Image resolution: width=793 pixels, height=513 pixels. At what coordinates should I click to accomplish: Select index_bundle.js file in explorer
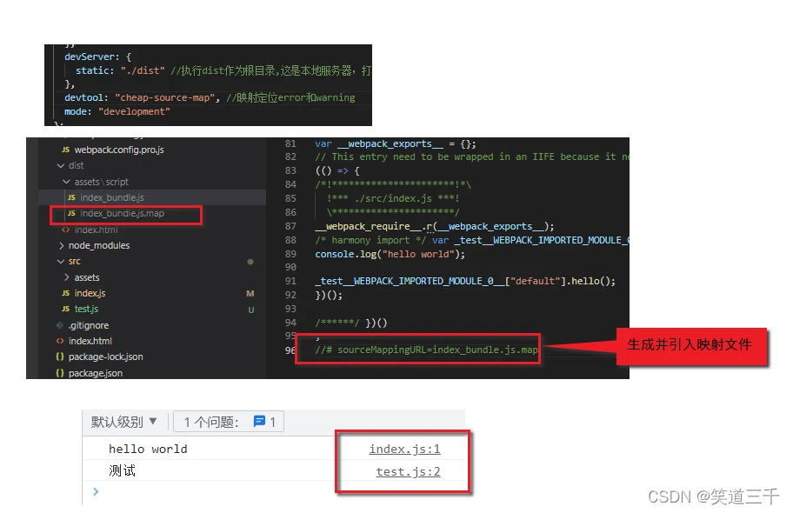(x=151, y=197)
